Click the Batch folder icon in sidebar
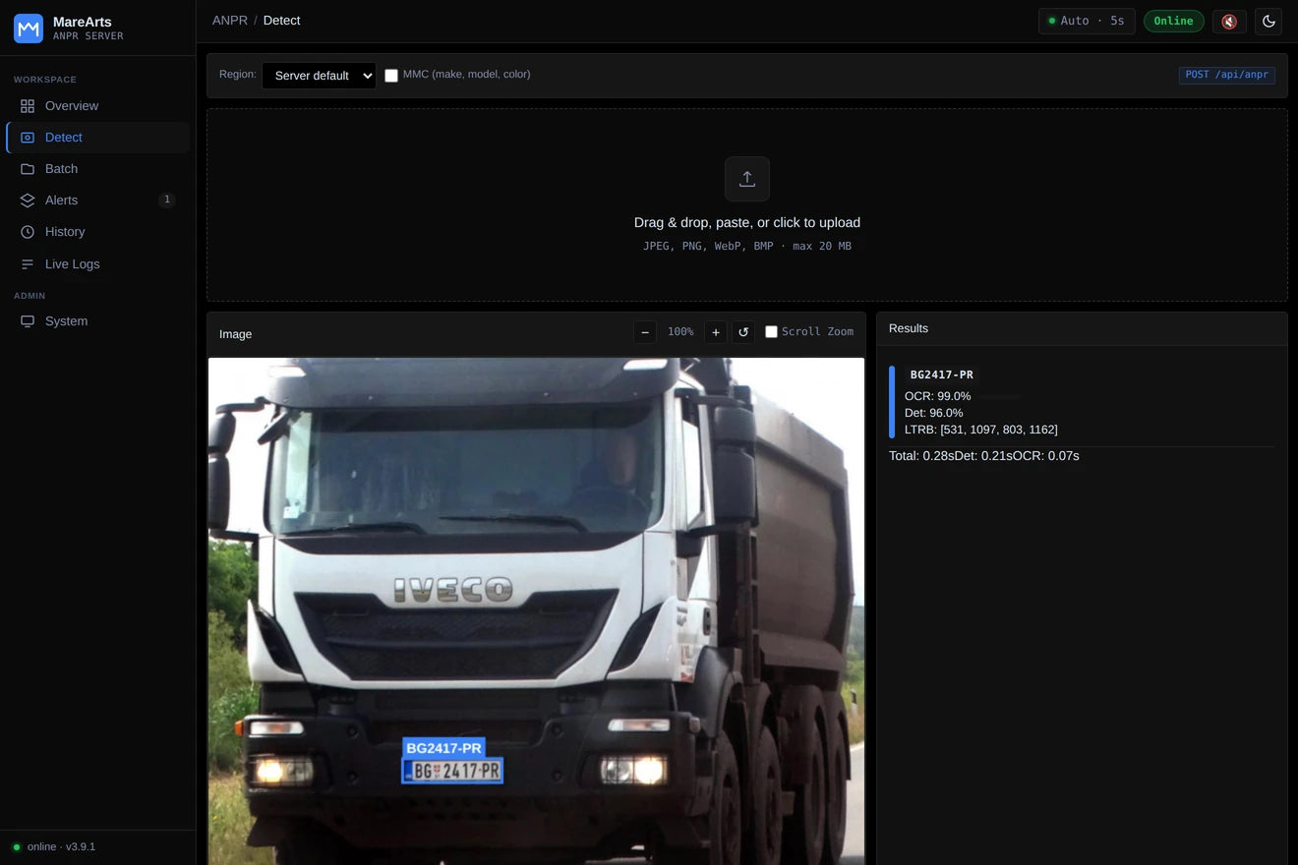 point(28,169)
